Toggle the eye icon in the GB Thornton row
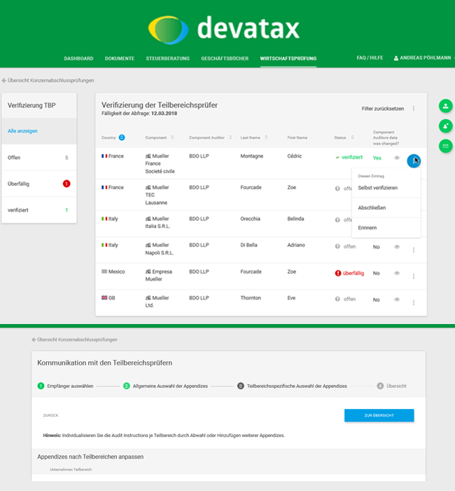This screenshot has width=455, height=491. [397, 300]
